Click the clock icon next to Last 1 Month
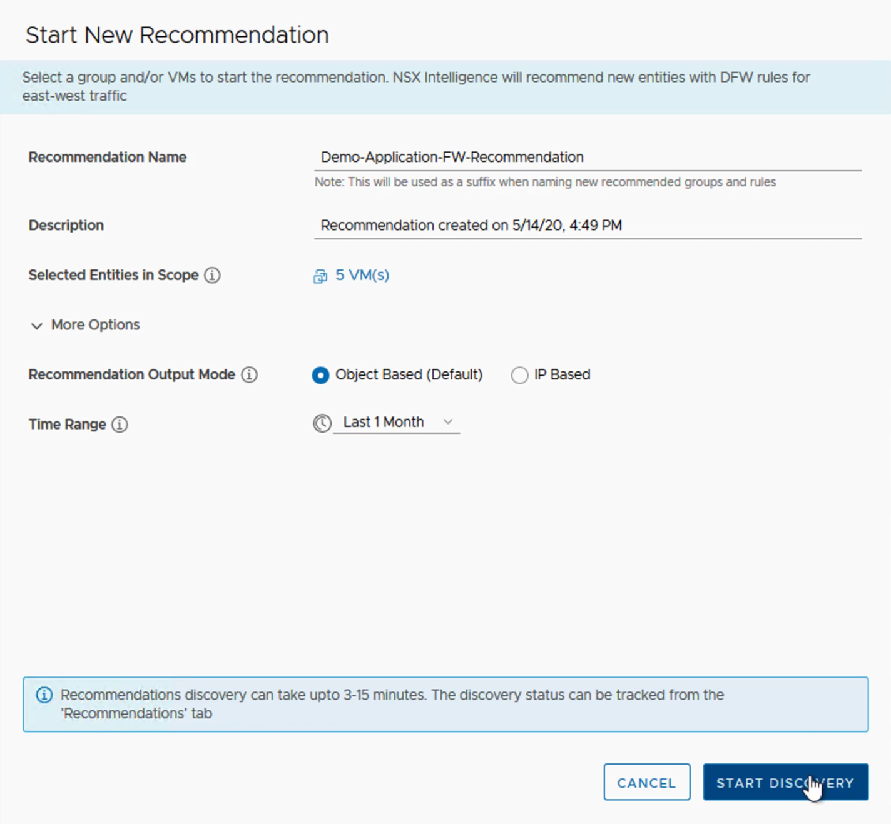 tap(322, 423)
